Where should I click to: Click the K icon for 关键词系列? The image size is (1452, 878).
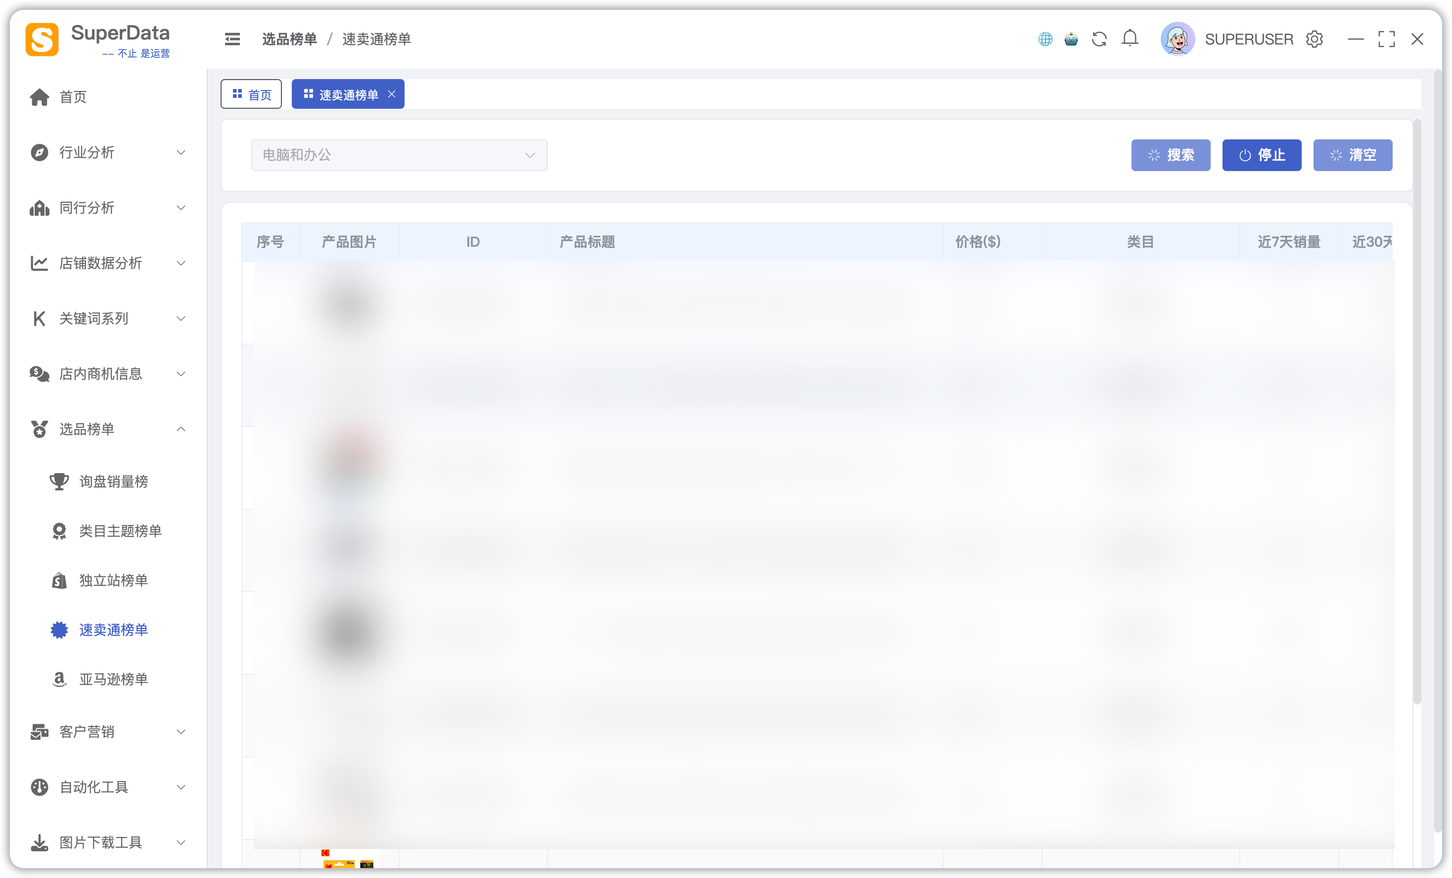click(40, 318)
